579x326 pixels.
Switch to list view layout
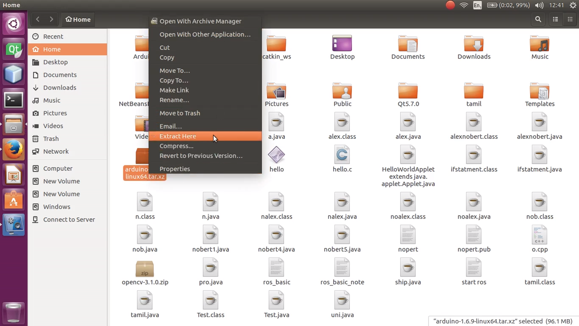point(555,19)
